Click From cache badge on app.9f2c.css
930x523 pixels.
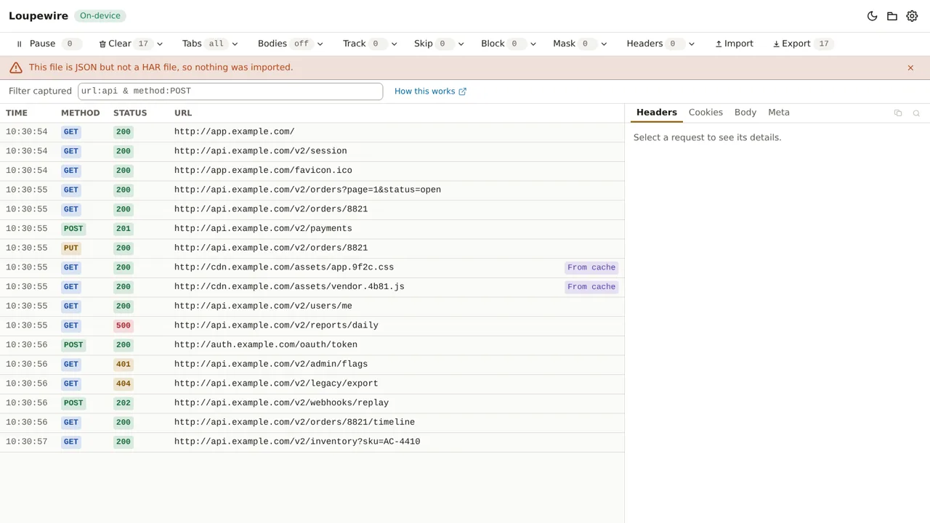[591, 267]
